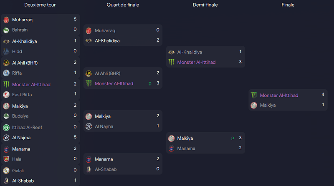This screenshot has width=334, height=186.
Task: Select the Hidd team crest
Action: tap(6, 51)
